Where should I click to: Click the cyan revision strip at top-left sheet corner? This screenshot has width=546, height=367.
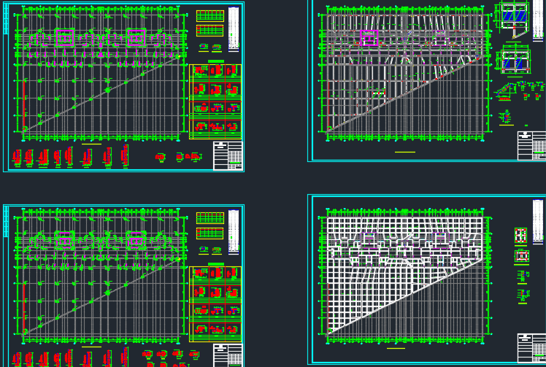point(6,19)
